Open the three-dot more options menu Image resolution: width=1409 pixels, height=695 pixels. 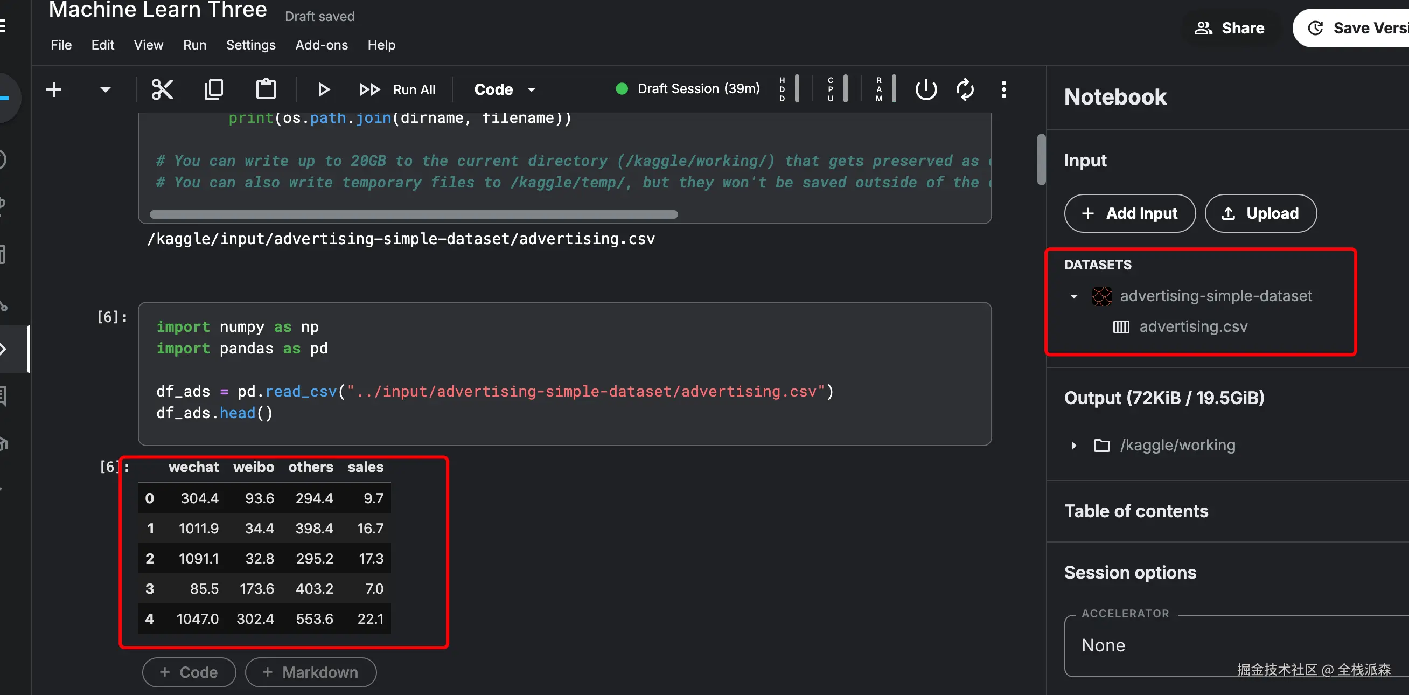coord(1003,89)
